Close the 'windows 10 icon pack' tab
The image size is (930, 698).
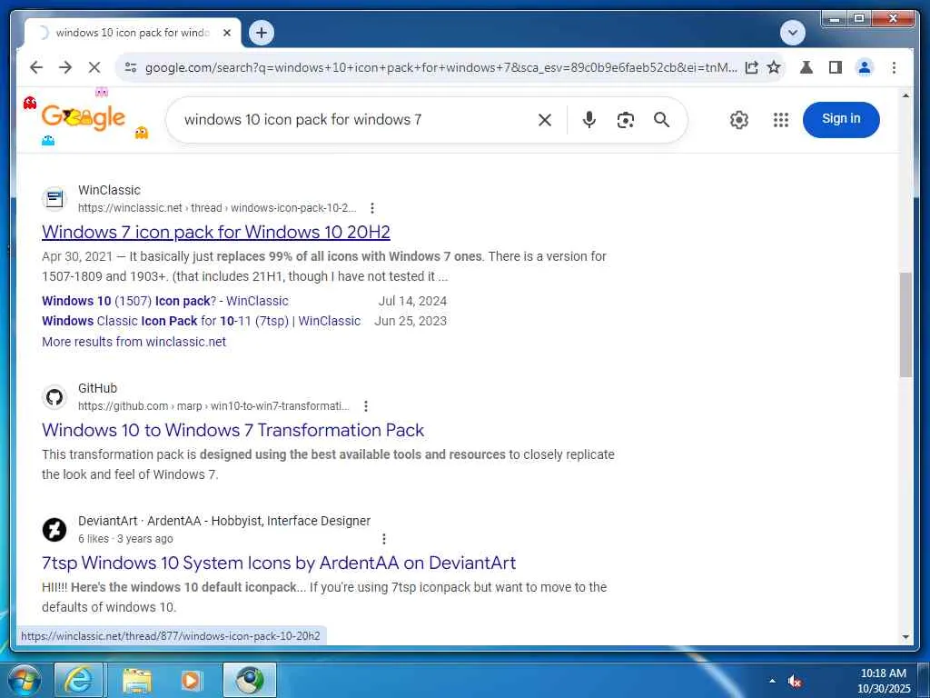click(226, 33)
